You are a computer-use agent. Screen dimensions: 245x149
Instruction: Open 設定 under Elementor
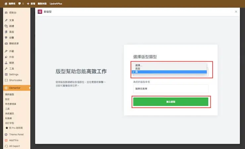[x=7, y=99]
